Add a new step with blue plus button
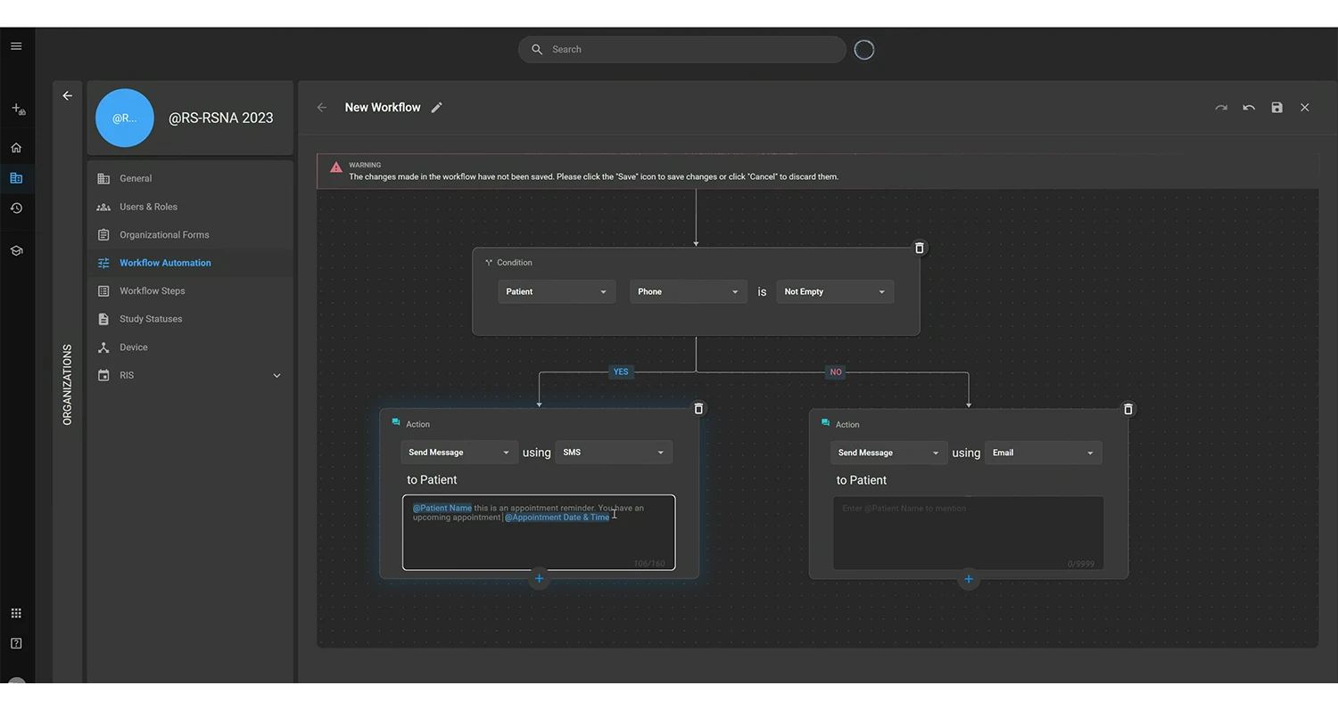The height and width of the screenshot is (710, 1338). tap(539, 579)
